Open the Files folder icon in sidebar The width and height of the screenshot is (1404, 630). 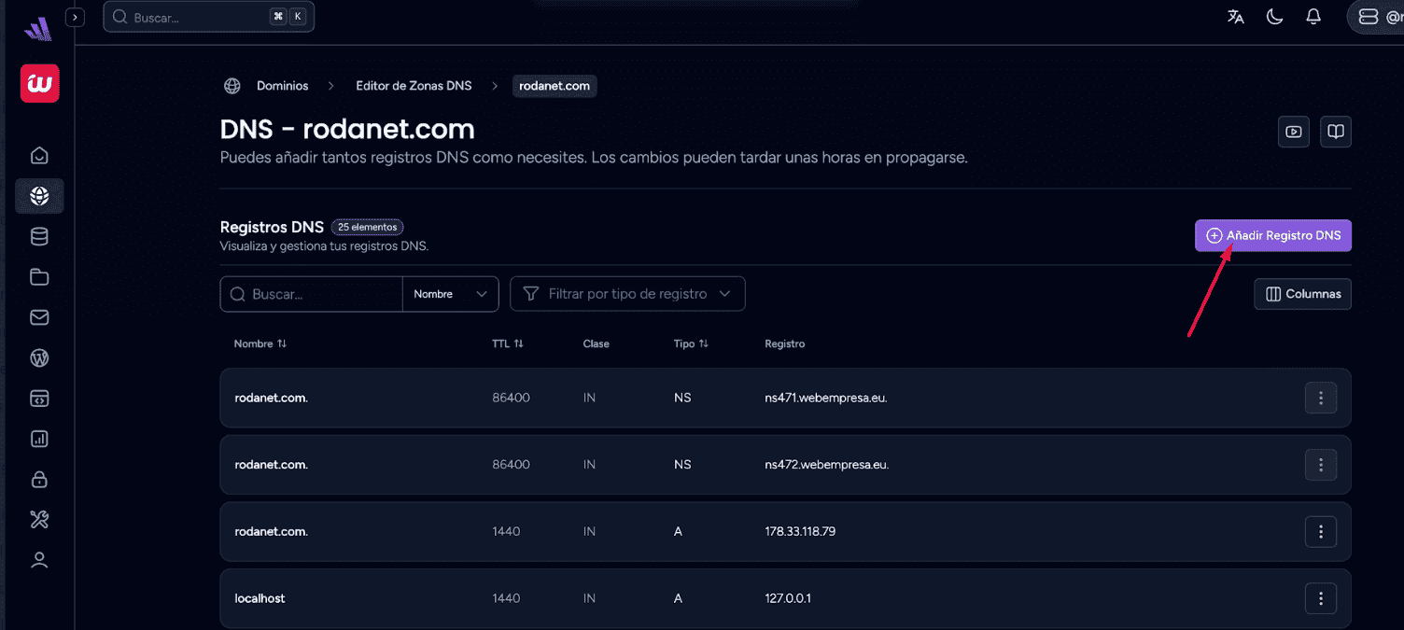[39, 277]
